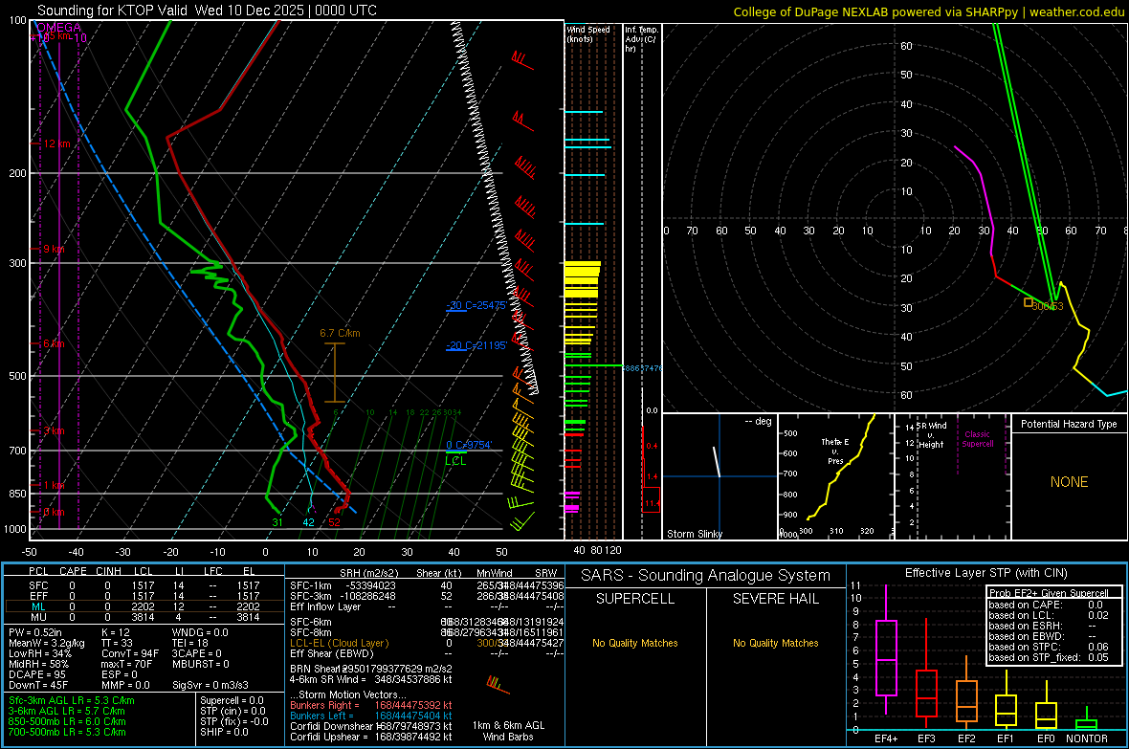Image resolution: width=1129 pixels, height=749 pixels.
Task: Click "DownT = 45F" value
Action: [38, 685]
